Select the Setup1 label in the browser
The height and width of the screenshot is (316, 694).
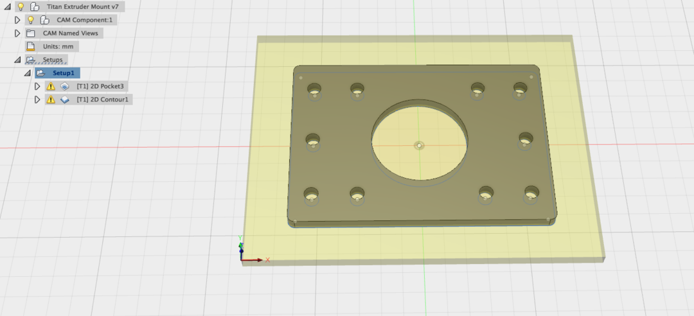[63, 73]
